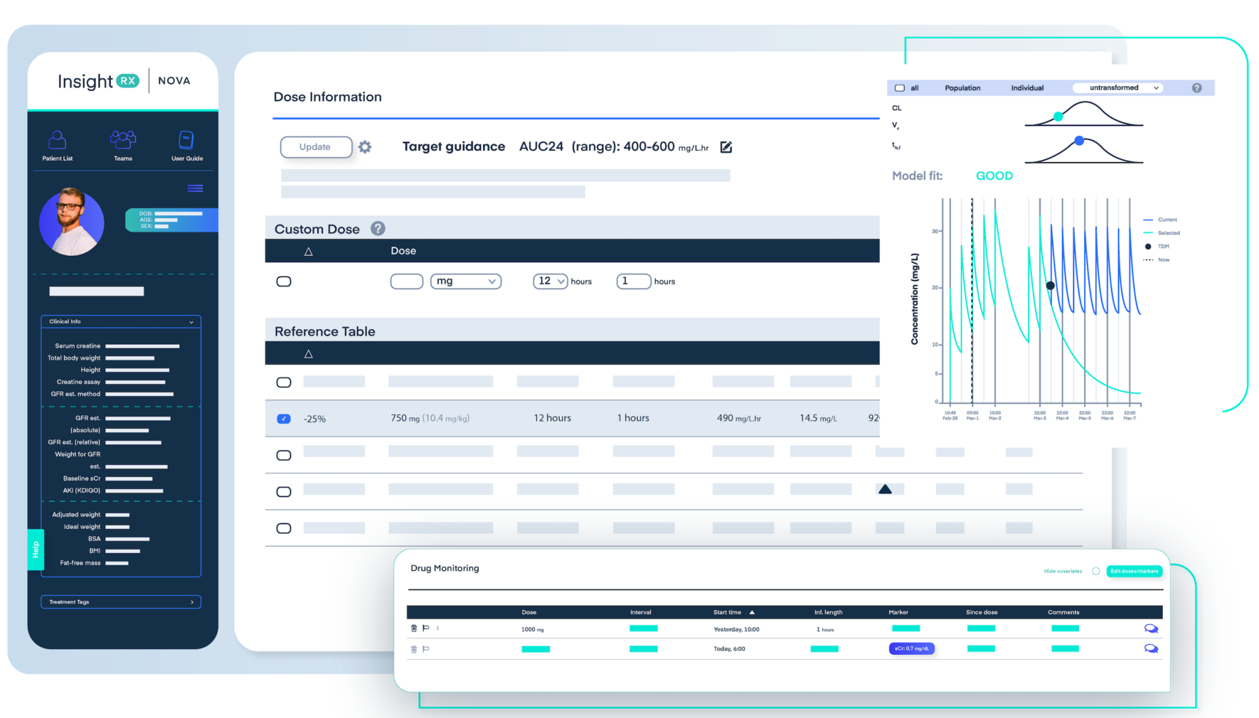Viewport: 1259px width, 718px height.
Task: Click the 'Yesterday, 10:00' start time
Action: [x=736, y=629]
